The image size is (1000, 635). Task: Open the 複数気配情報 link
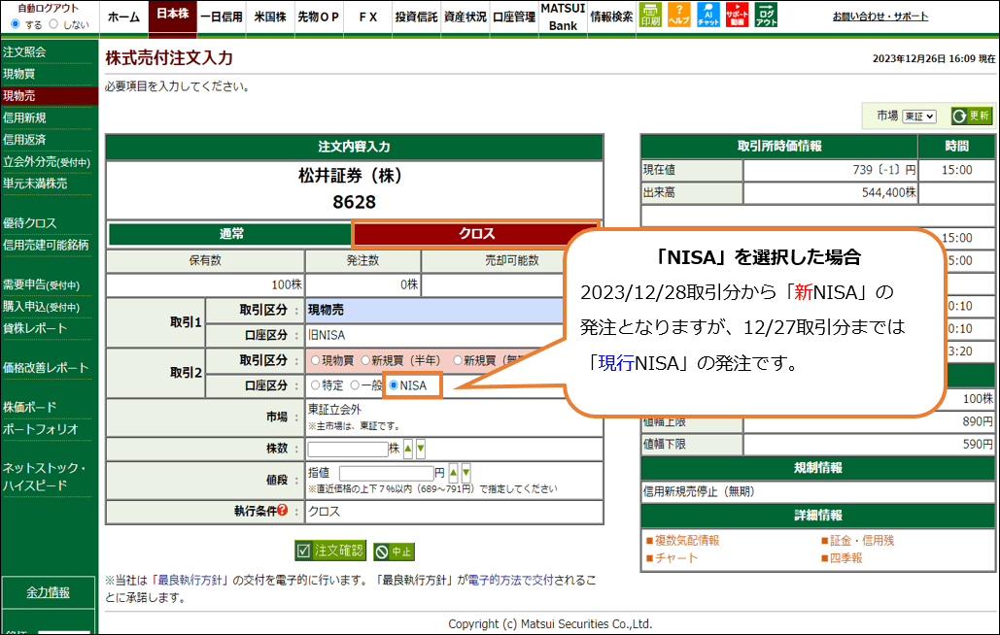687,540
